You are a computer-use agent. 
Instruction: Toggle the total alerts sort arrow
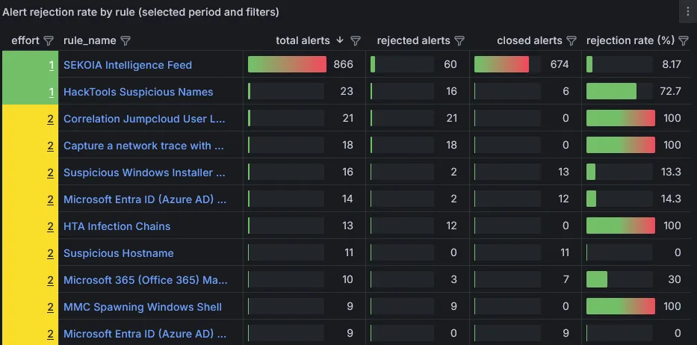tap(340, 40)
